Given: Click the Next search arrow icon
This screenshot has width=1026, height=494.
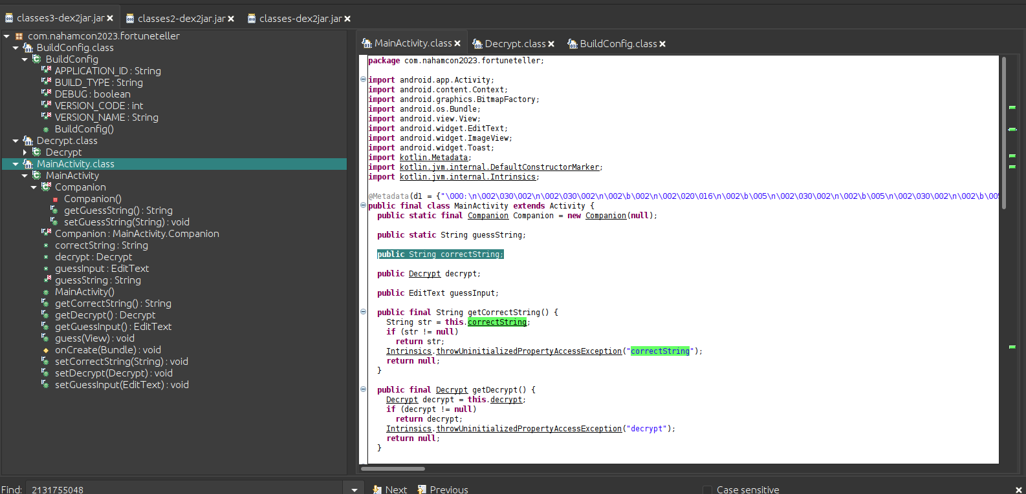Looking at the screenshot, I should pyautogui.click(x=377, y=489).
